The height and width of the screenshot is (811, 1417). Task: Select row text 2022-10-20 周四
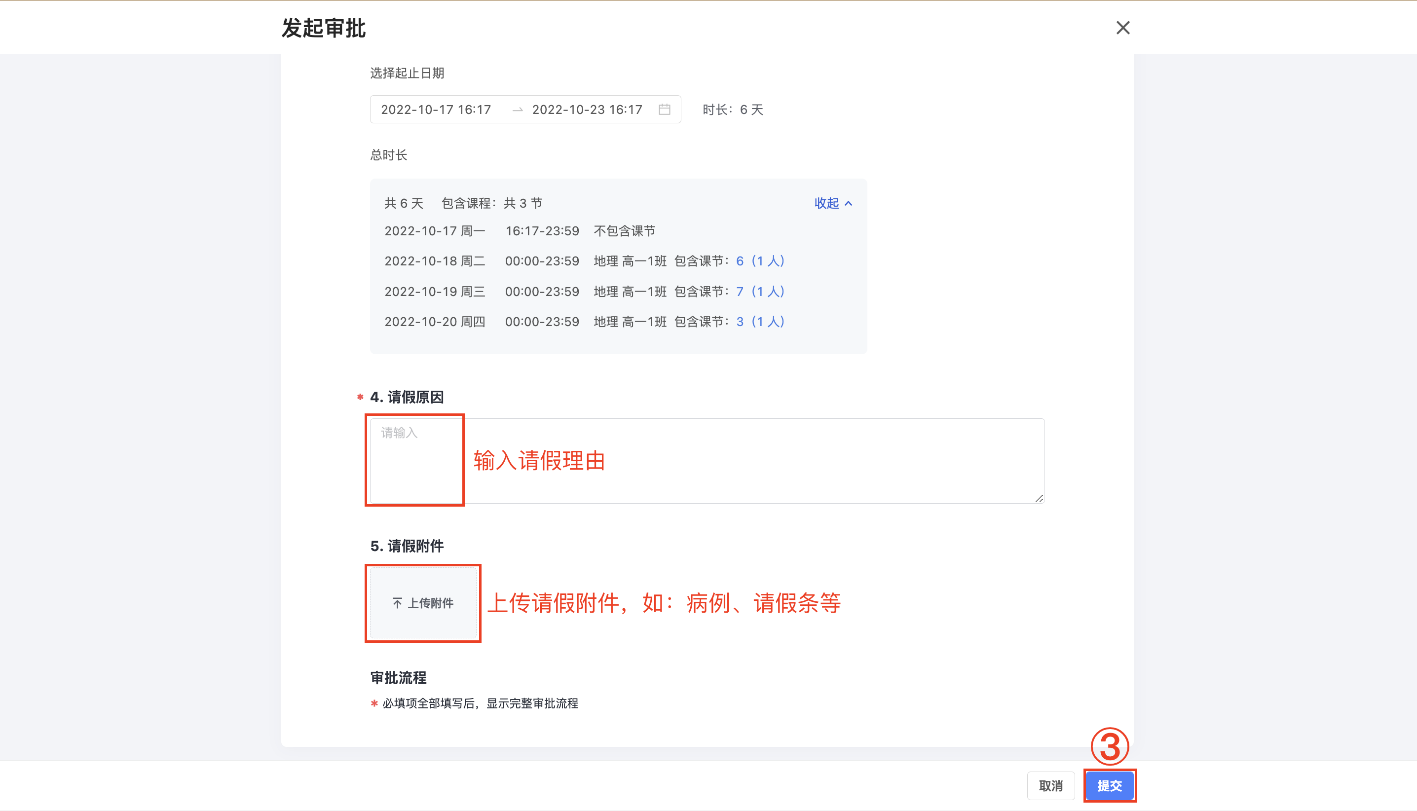point(435,322)
